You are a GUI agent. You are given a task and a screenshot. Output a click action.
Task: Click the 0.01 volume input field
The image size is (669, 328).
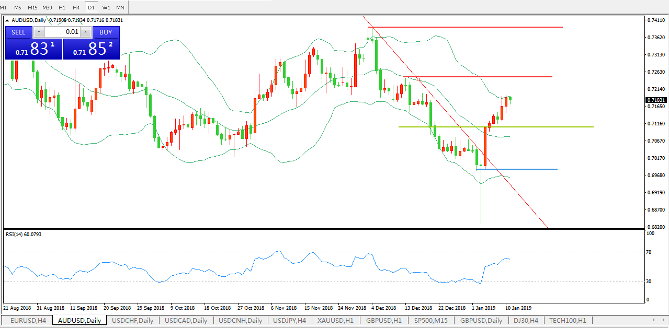click(62, 32)
